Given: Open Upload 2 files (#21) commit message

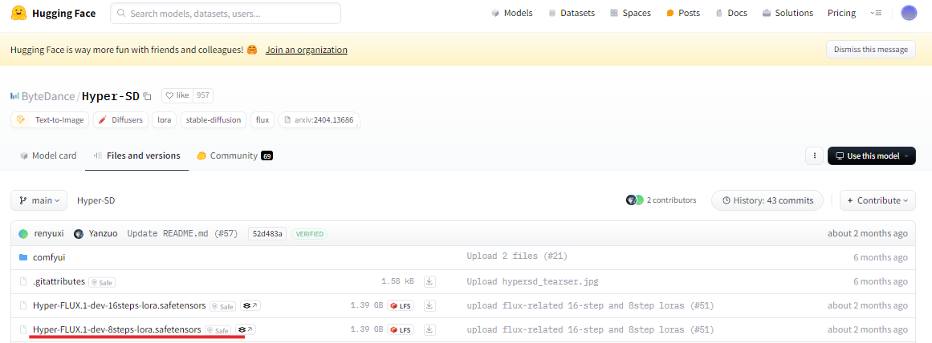Looking at the screenshot, I should 517,257.
